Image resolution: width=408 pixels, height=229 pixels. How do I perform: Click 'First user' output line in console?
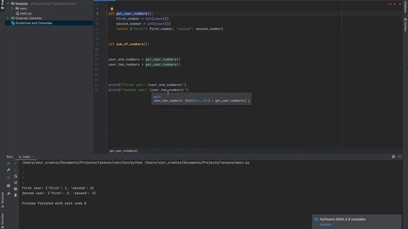click(58, 188)
